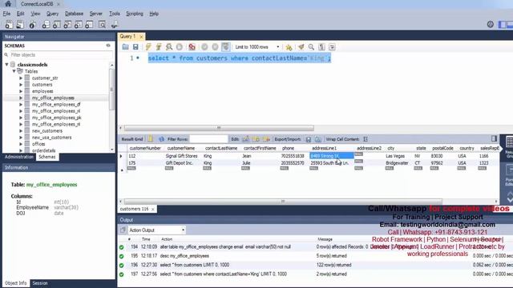Toggle auto-commit mode
This screenshot has width=513, height=288.
click(x=225, y=47)
